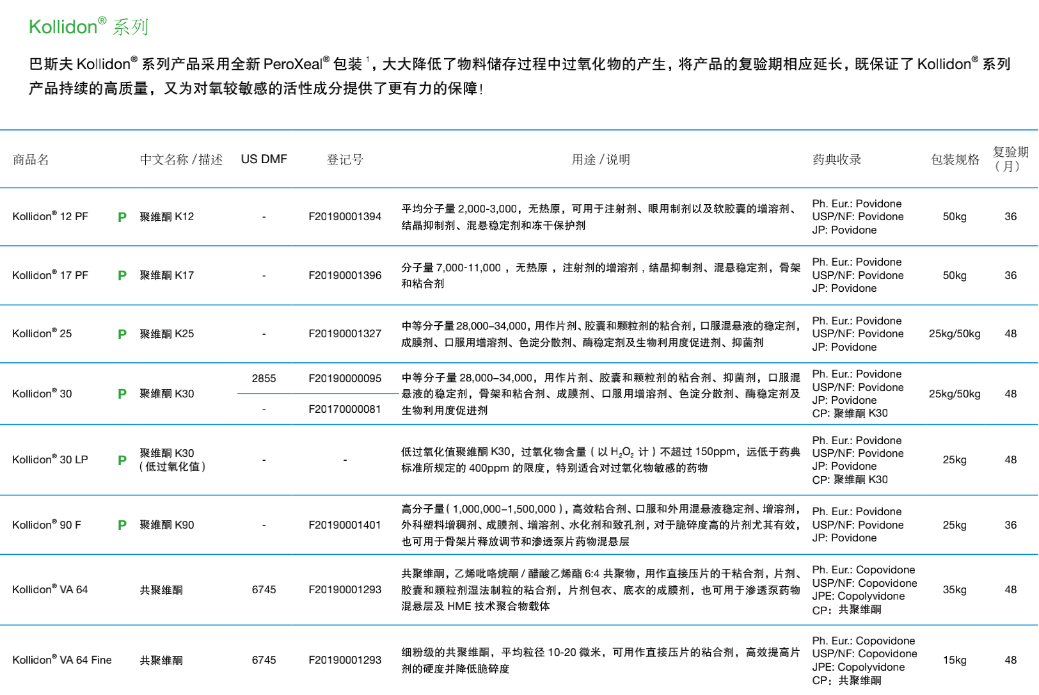Click the Kollidon 系列 title
Image resolution: width=1039 pixels, height=695 pixels.
tap(89, 26)
